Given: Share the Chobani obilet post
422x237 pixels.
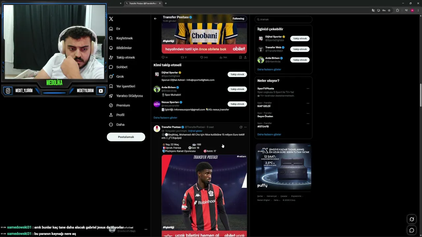Looking at the screenshot, I should tap(245, 57).
